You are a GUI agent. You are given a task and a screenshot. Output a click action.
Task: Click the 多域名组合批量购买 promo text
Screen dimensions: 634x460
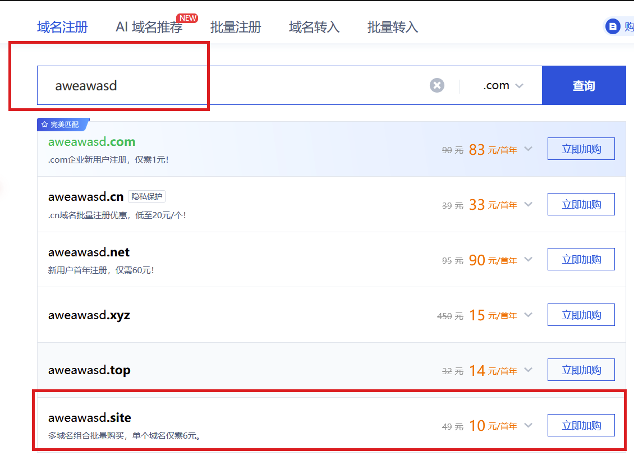[125, 436]
